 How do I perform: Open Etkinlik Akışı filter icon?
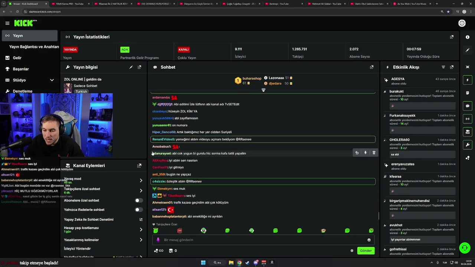pos(443,67)
